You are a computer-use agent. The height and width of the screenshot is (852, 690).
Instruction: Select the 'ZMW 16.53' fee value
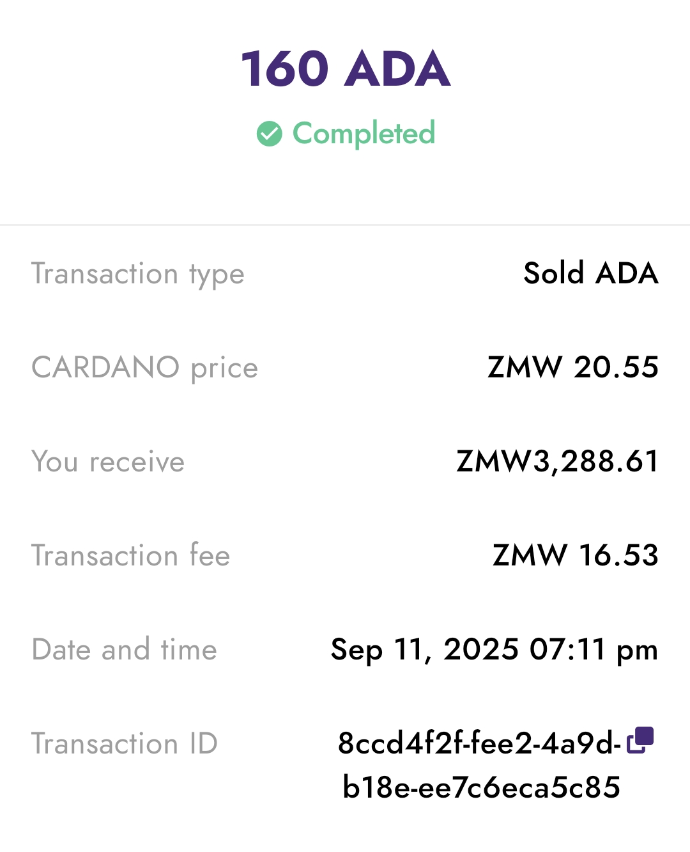(575, 555)
